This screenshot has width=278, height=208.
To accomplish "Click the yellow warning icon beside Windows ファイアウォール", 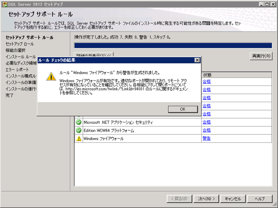I will coord(79,139).
